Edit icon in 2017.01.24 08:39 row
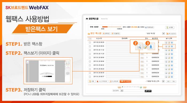Image resolution: width=187 pixels, height=103 pixels. [x=169, y=73]
